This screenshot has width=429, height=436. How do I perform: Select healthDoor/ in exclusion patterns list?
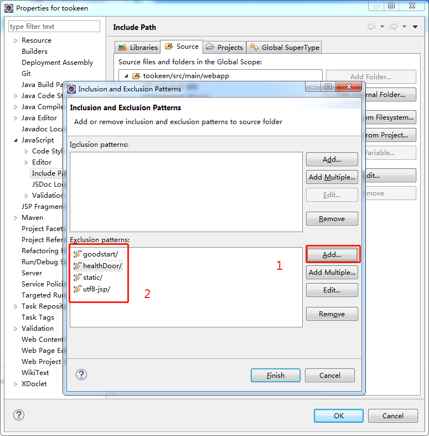[x=102, y=266]
